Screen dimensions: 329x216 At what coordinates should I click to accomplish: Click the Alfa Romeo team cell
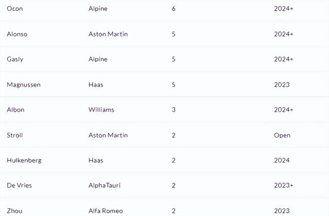tap(105, 210)
